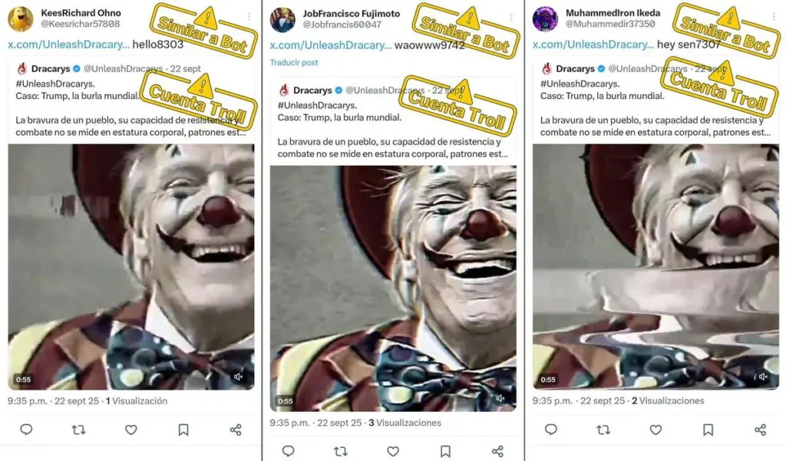786x461 pixels.
Task: Repost JobFrancisco Fujimoto's post
Action: 341,451
